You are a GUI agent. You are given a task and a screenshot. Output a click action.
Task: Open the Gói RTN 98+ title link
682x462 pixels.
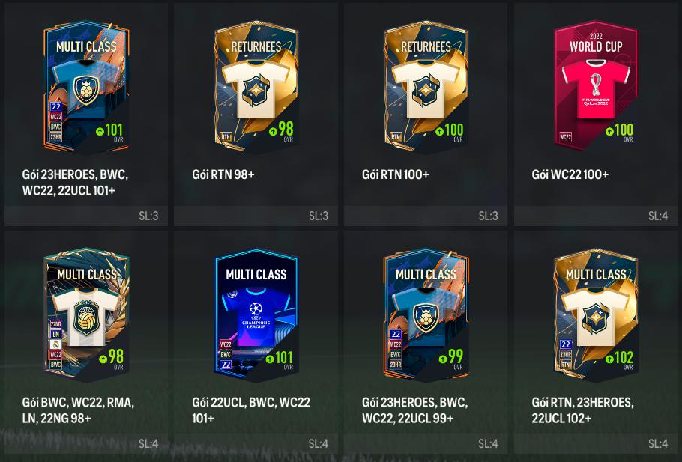tap(223, 174)
